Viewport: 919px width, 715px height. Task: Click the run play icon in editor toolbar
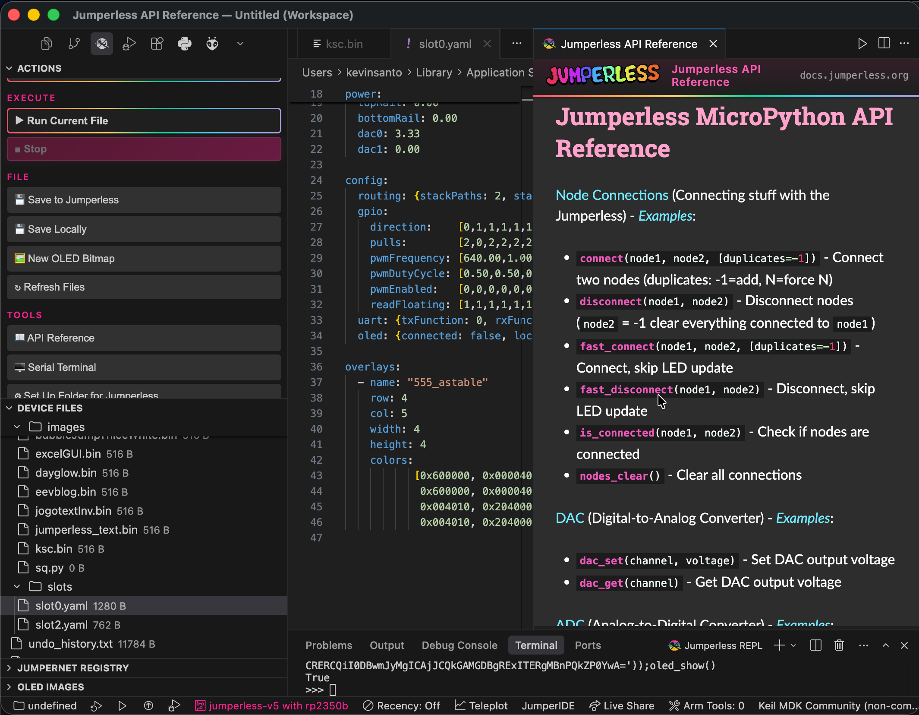[862, 44]
